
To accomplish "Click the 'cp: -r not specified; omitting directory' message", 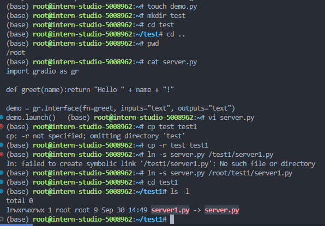I will click(x=95, y=136).
